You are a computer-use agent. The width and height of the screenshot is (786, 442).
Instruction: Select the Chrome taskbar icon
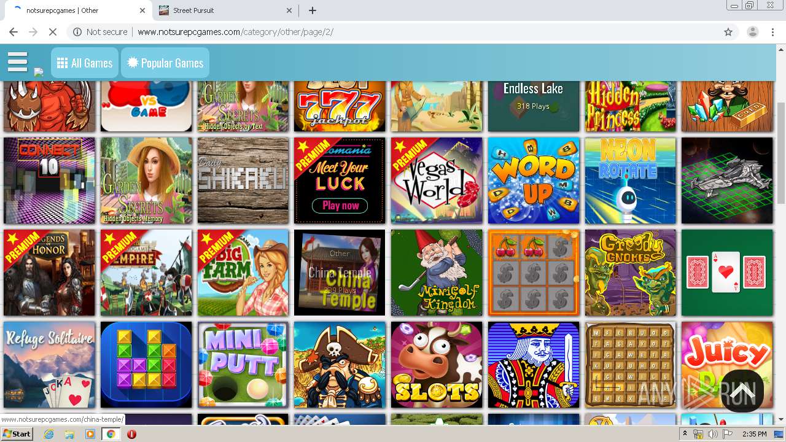pyautogui.click(x=111, y=434)
